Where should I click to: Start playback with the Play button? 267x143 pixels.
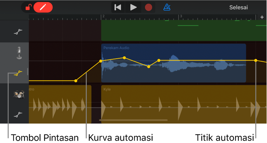(x=133, y=7)
